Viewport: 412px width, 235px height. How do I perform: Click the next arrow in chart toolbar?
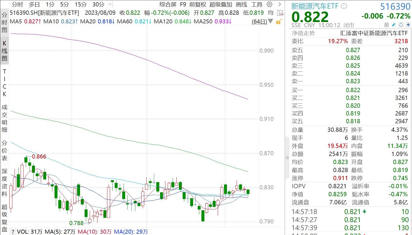tap(280, 4)
